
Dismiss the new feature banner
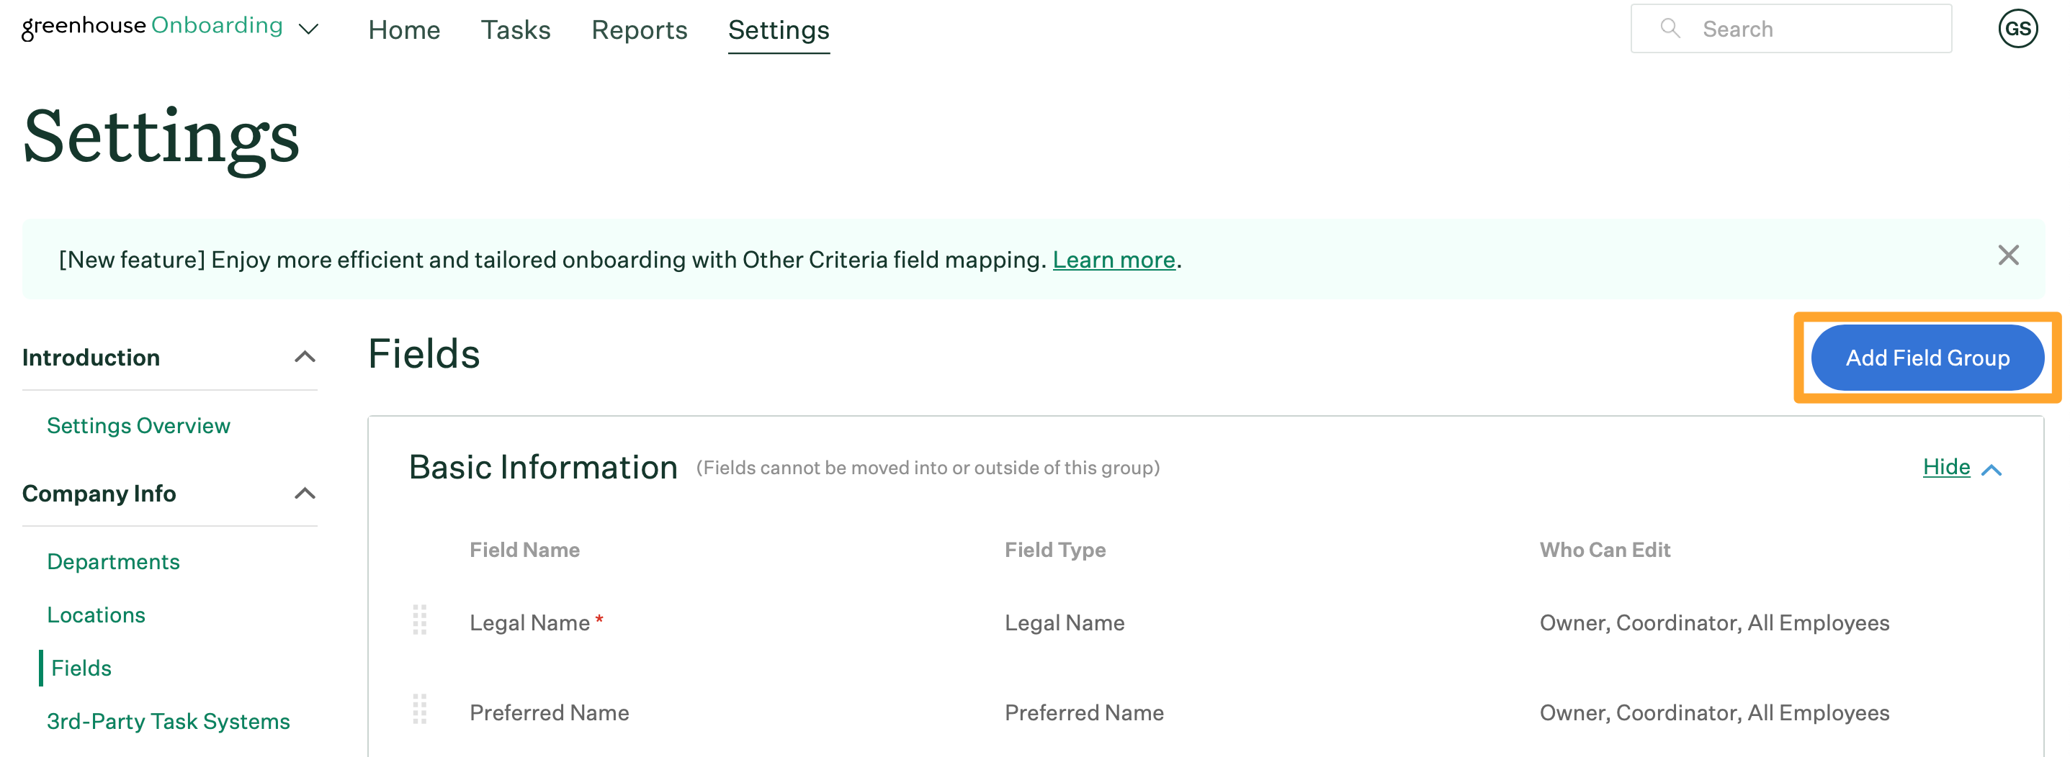(x=2008, y=255)
